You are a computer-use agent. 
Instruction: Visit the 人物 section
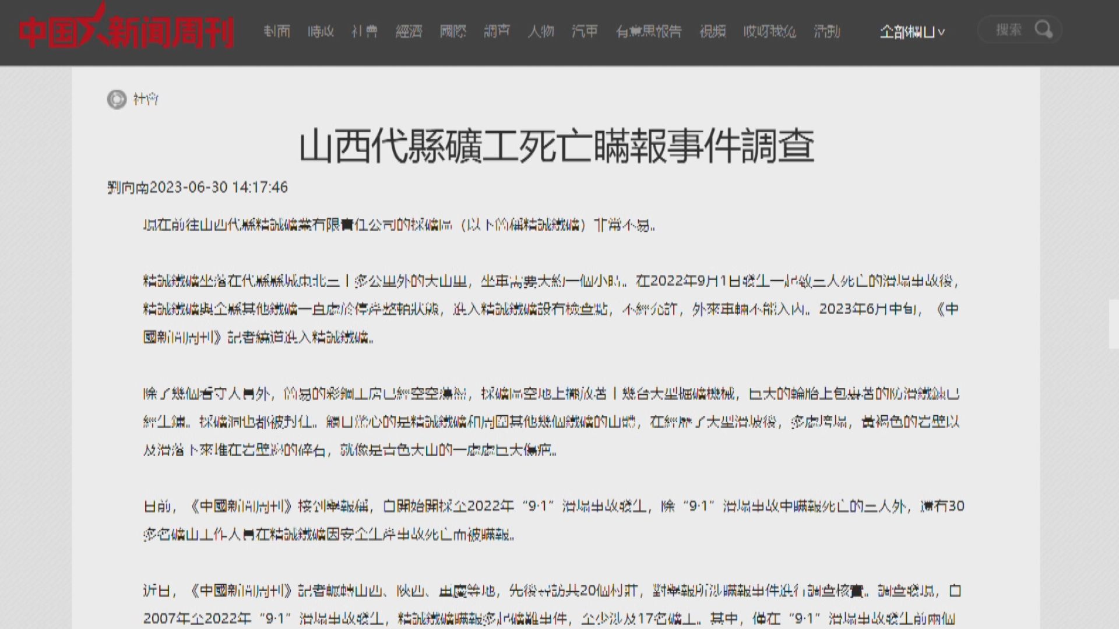tap(542, 32)
